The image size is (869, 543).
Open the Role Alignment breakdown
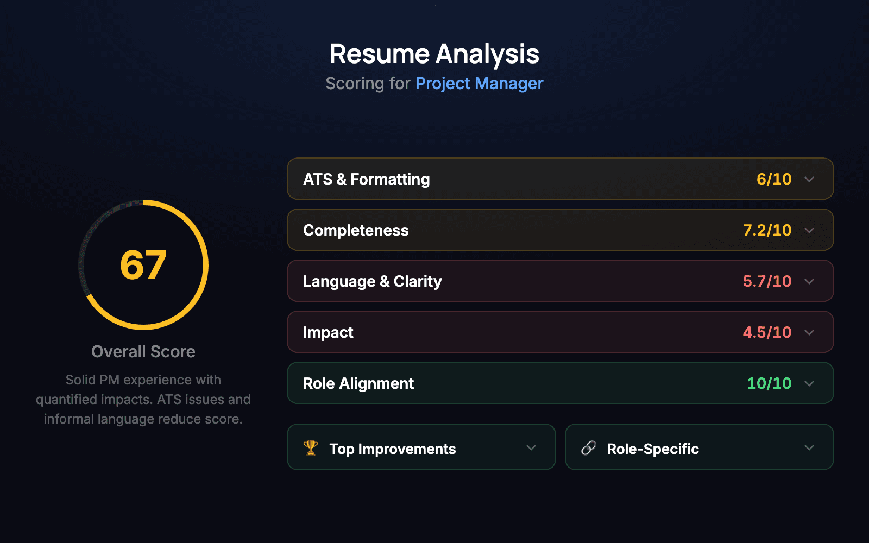click(x=561, y=383)
